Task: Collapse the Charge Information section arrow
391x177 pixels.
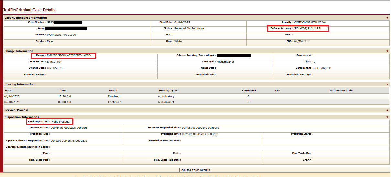Action: (387, 51)
